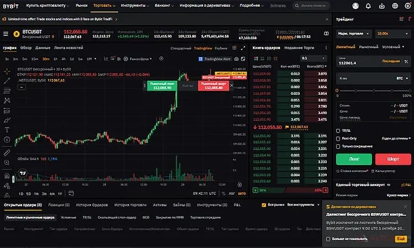Image resolution: width=414 pixels, height=248 pixels.
Task: Click the К-во quantity input field
Action: click(x=373, y=78)
